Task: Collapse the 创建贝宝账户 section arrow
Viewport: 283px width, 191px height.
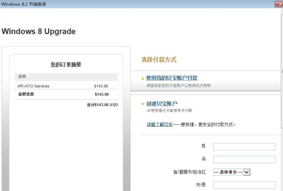Action: [x=143, y=104]
